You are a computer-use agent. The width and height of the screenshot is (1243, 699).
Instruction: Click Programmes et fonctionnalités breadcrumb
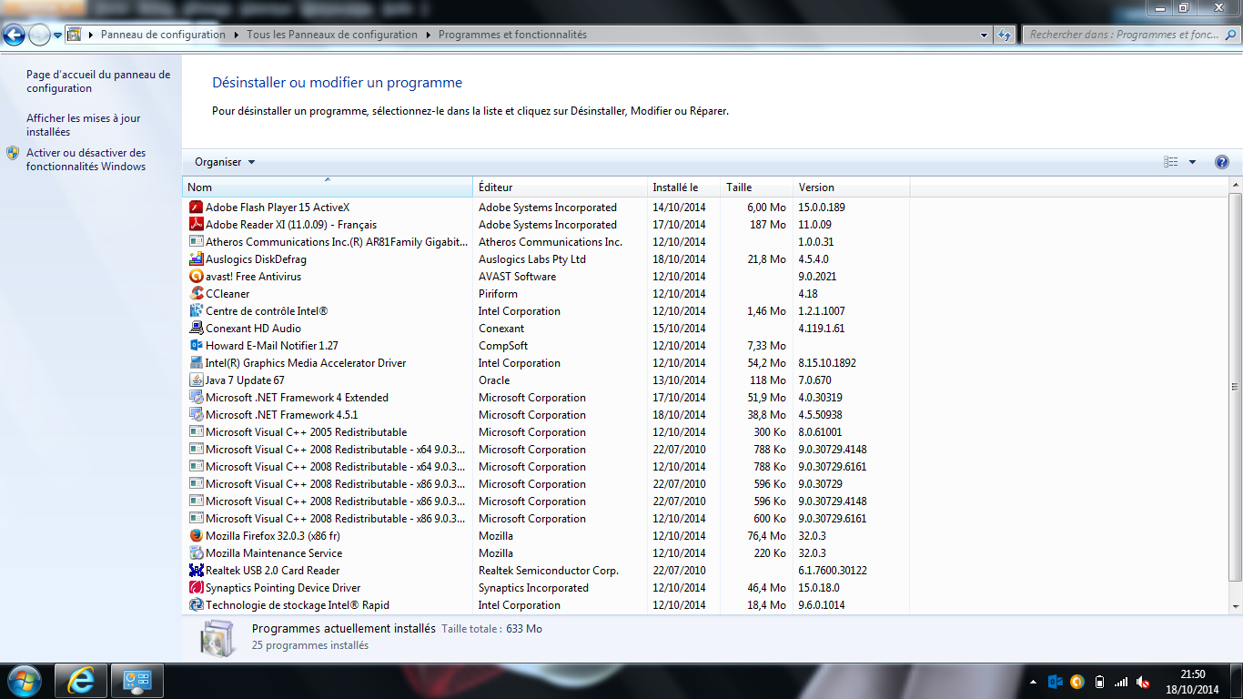512,35
